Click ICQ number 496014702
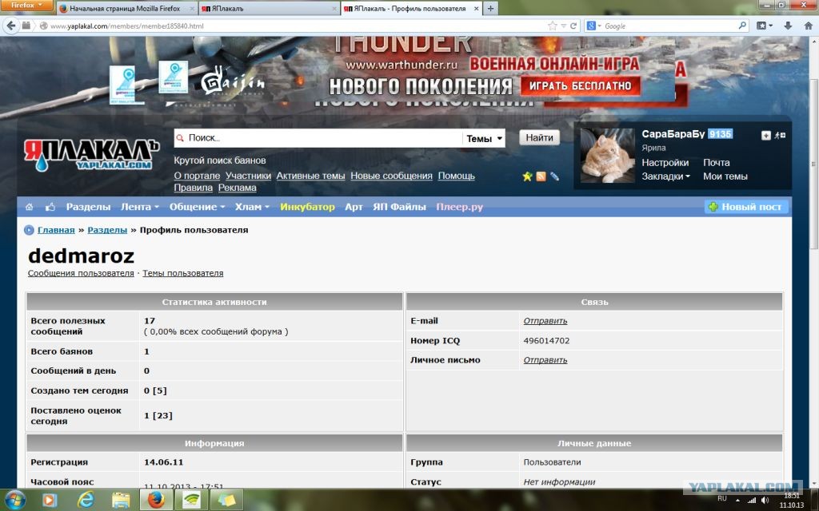 (546, 341)
